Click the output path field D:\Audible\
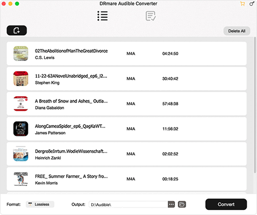Screen dimensions: 257x215 128,205
